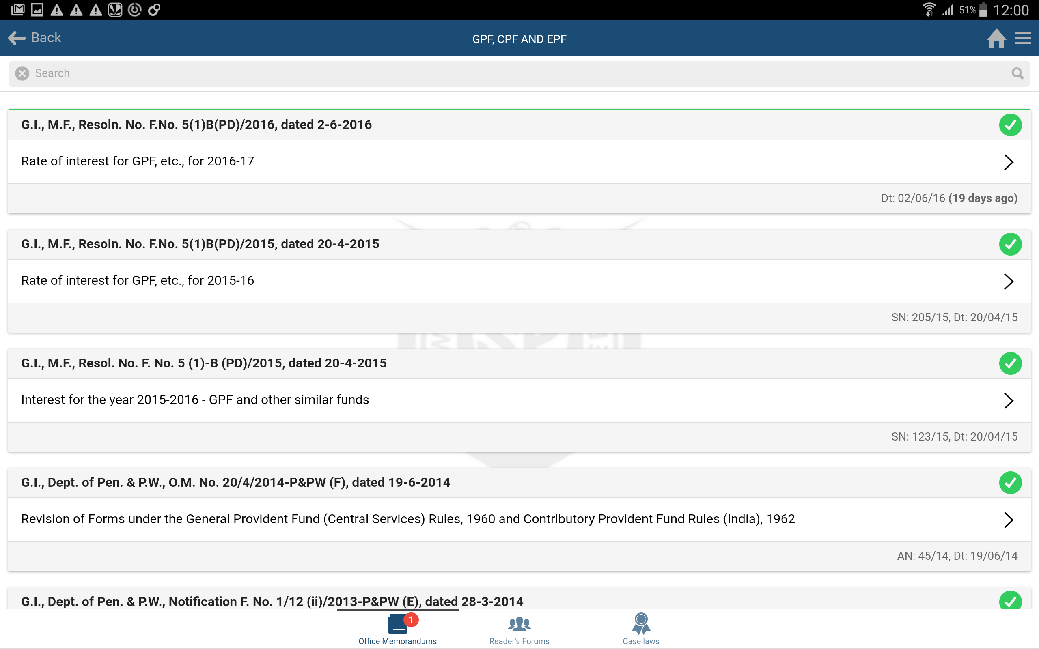This screenshot has width=1039, height=649.
Task: Tap the notification badge on Office Memorandums
Action: (411, 620)
